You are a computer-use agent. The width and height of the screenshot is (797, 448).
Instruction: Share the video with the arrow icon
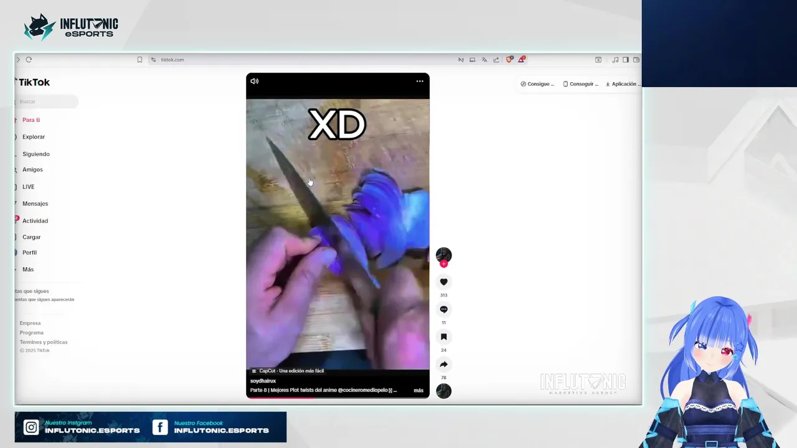(x=443, y=365)
